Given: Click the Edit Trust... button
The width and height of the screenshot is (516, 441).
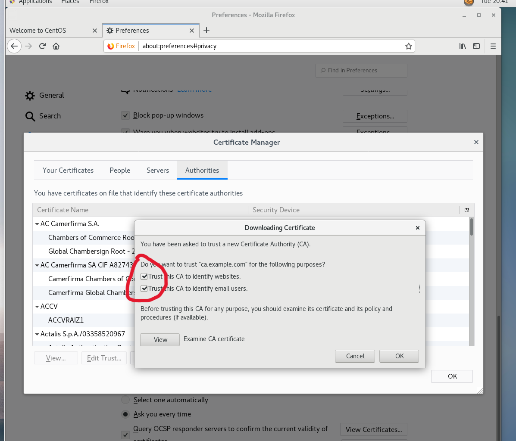Looking at the screenshot, I should 104,358.
